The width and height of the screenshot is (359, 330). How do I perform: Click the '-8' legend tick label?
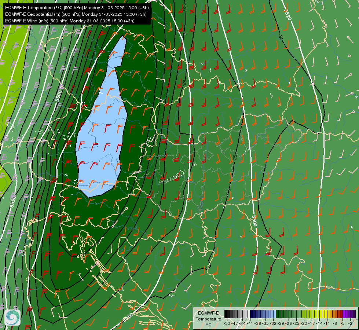point(335,323)
